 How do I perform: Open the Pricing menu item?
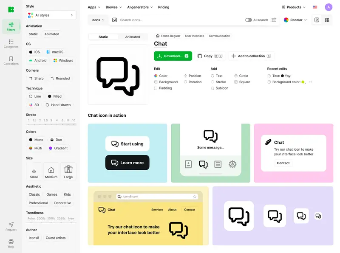point(164,7)
